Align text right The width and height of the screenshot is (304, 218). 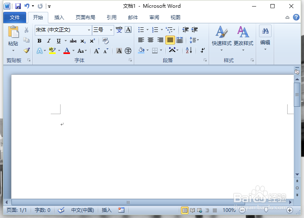160,40
